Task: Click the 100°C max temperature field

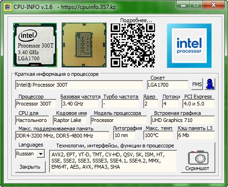Action: point(158,135)
